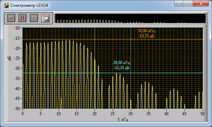
Task: Close the Спектрометр LESO4 window
Action: pyautogui.click(x=201, y=4)
